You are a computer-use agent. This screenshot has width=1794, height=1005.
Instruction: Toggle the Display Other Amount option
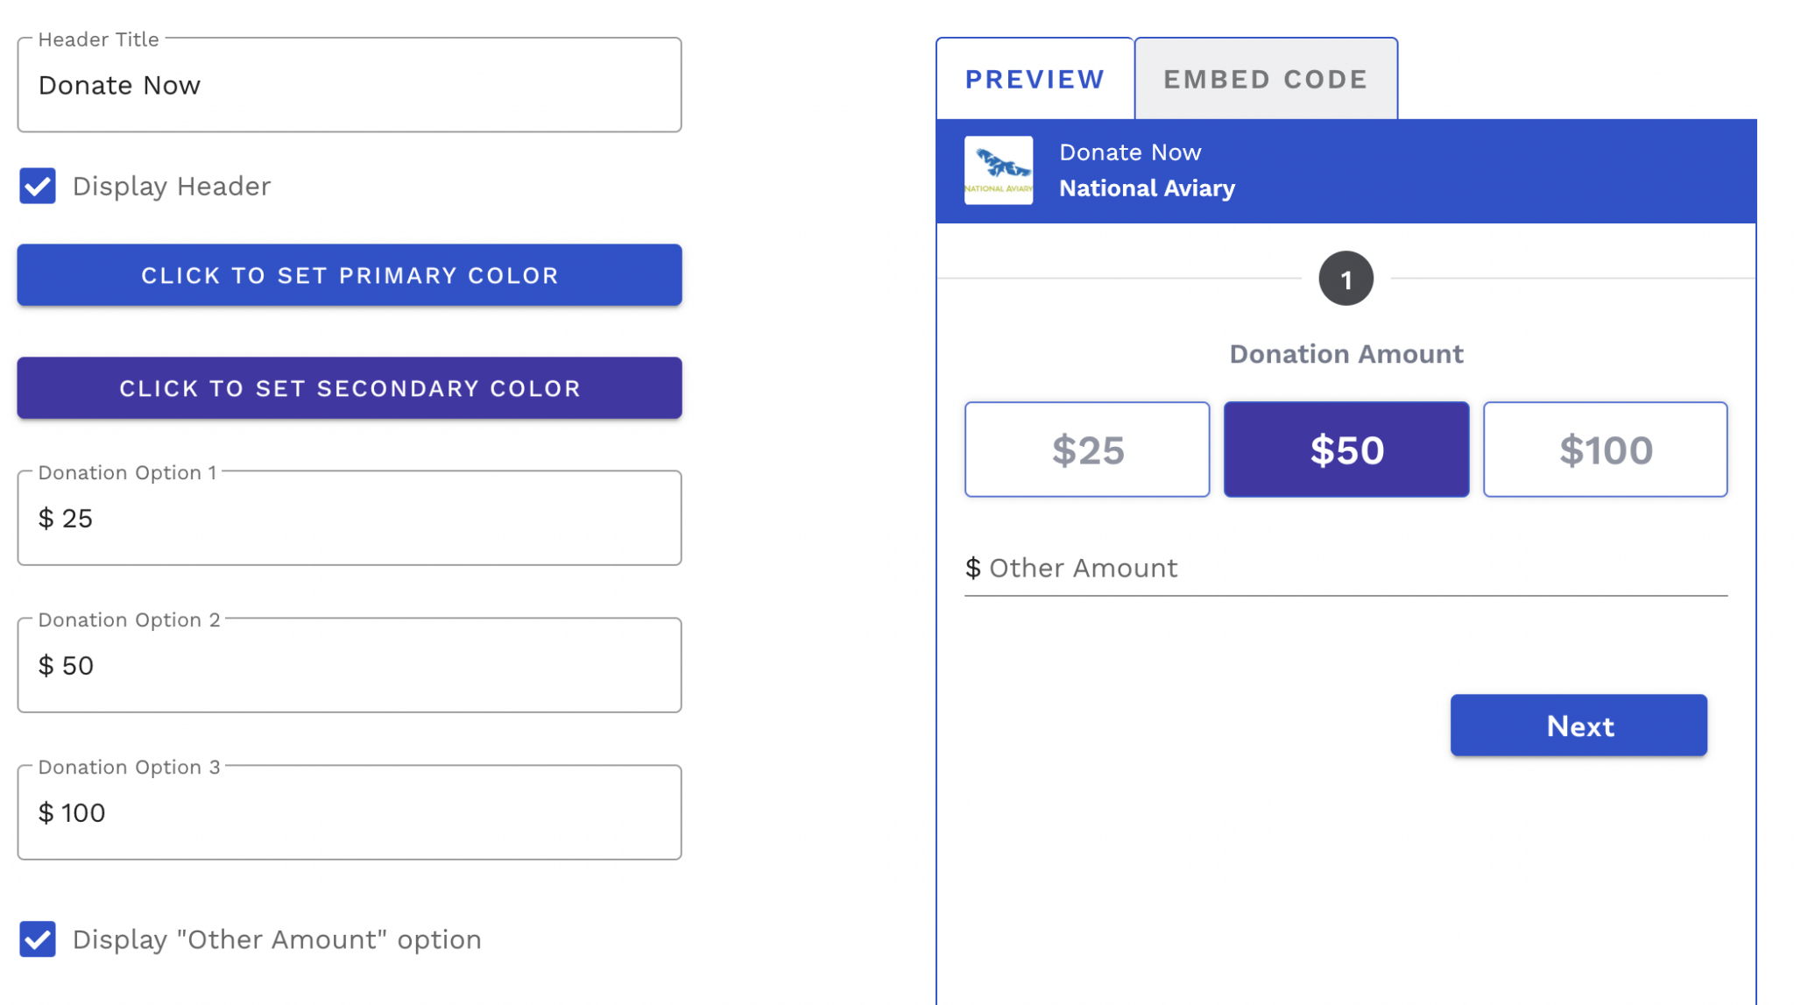pos(37,939)
